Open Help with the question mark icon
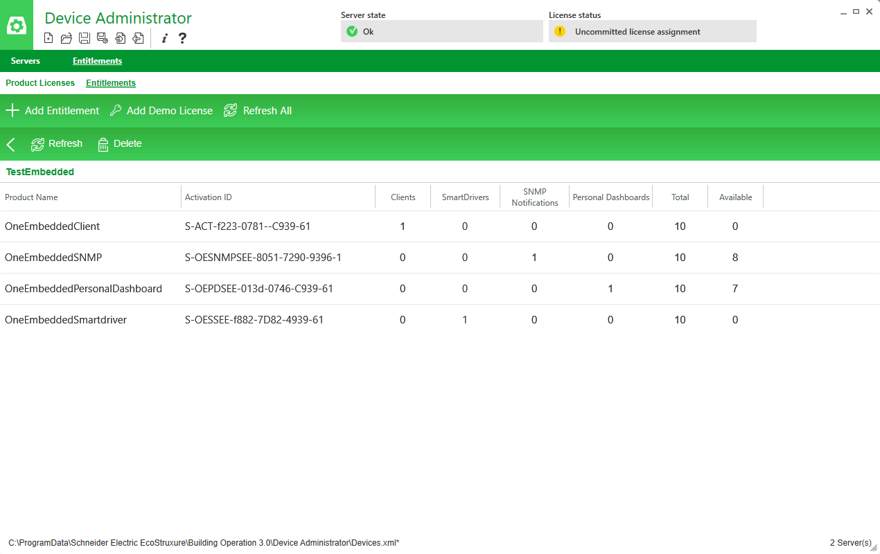The image size is (880, 554). click(182, 38)
